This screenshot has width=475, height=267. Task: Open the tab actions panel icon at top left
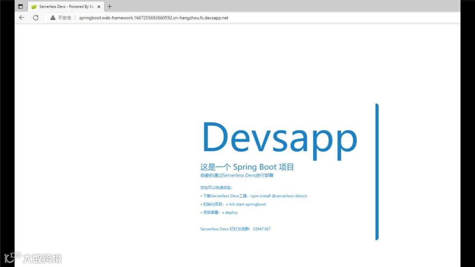click(20, 6)
